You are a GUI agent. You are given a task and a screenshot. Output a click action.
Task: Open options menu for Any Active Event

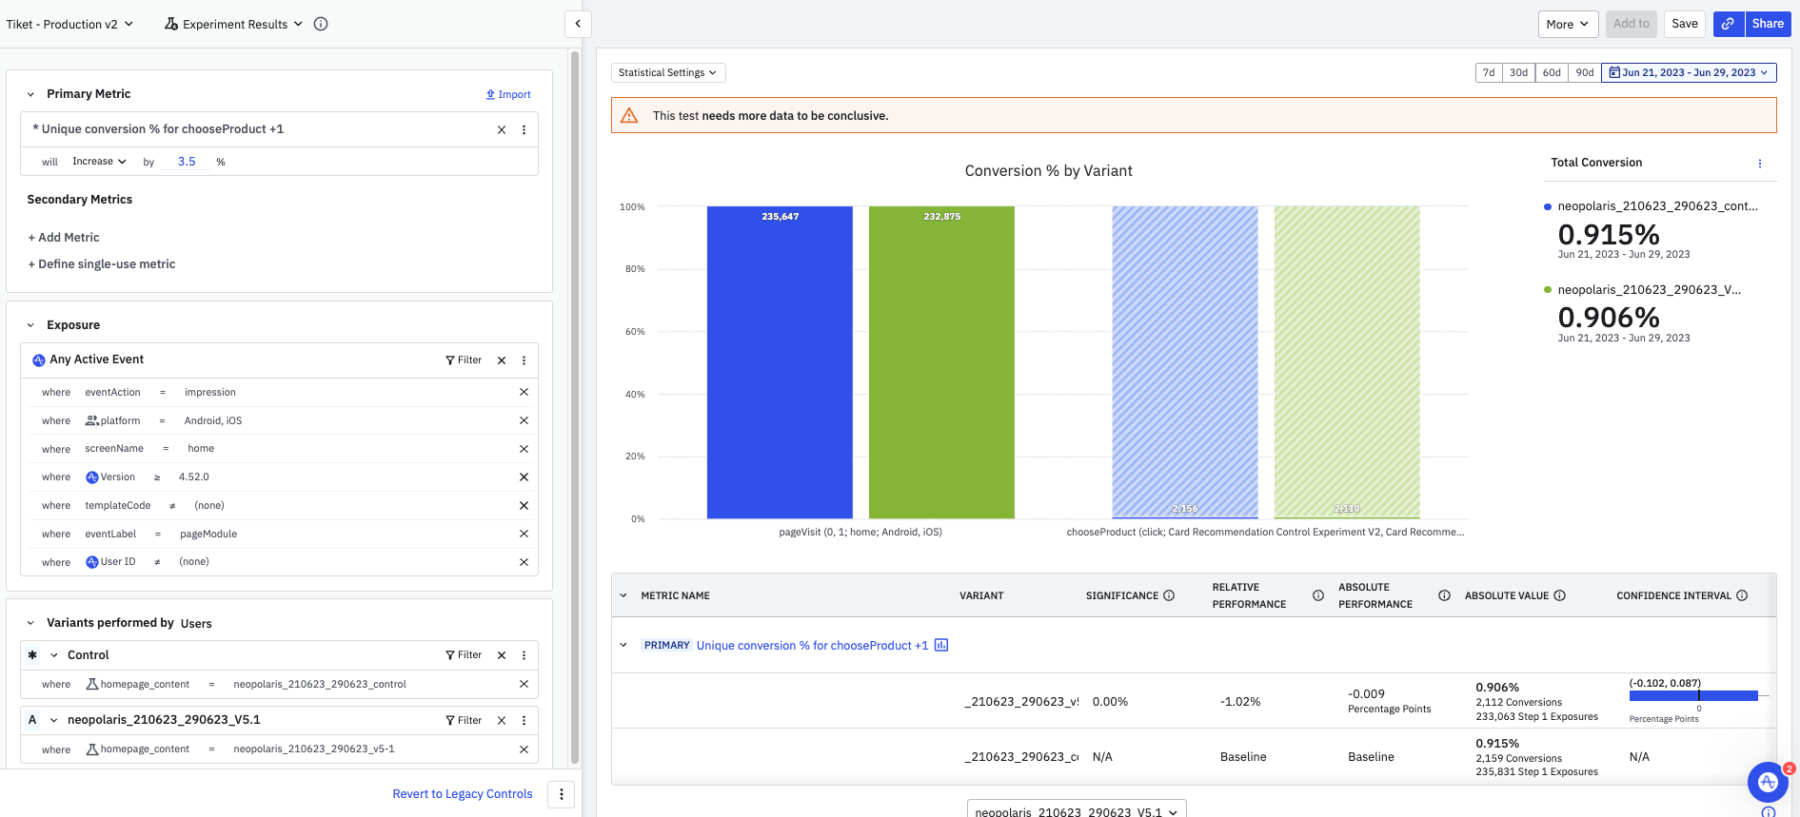pos(524,360)
